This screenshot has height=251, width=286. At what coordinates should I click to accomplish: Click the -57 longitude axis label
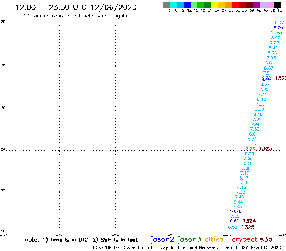point(59,235)
